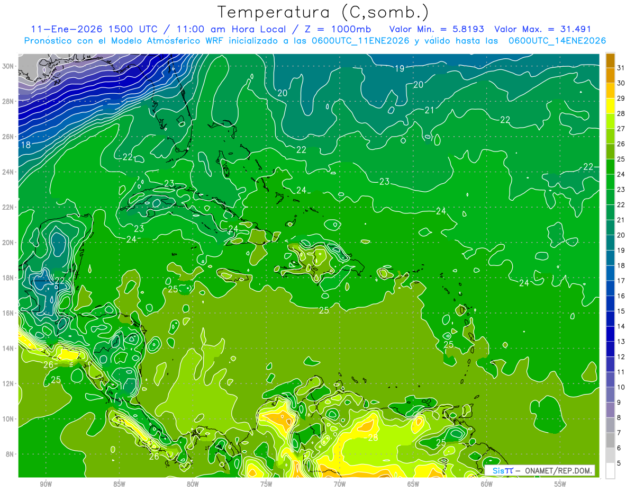Click the value 27 on the color scale
Image resolution: width=635 pixels, height=491 pixels.
[621, 128]
